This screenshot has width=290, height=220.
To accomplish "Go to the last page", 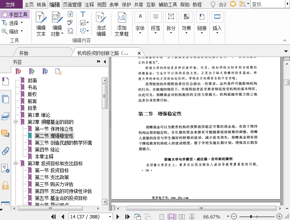I will coord(127,217).
